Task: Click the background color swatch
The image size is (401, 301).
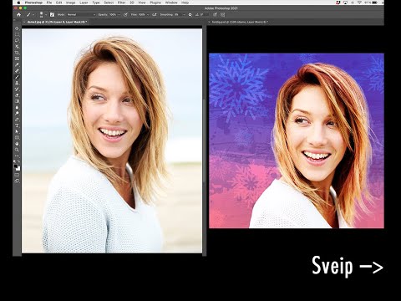Action: (x=18, y=169)
